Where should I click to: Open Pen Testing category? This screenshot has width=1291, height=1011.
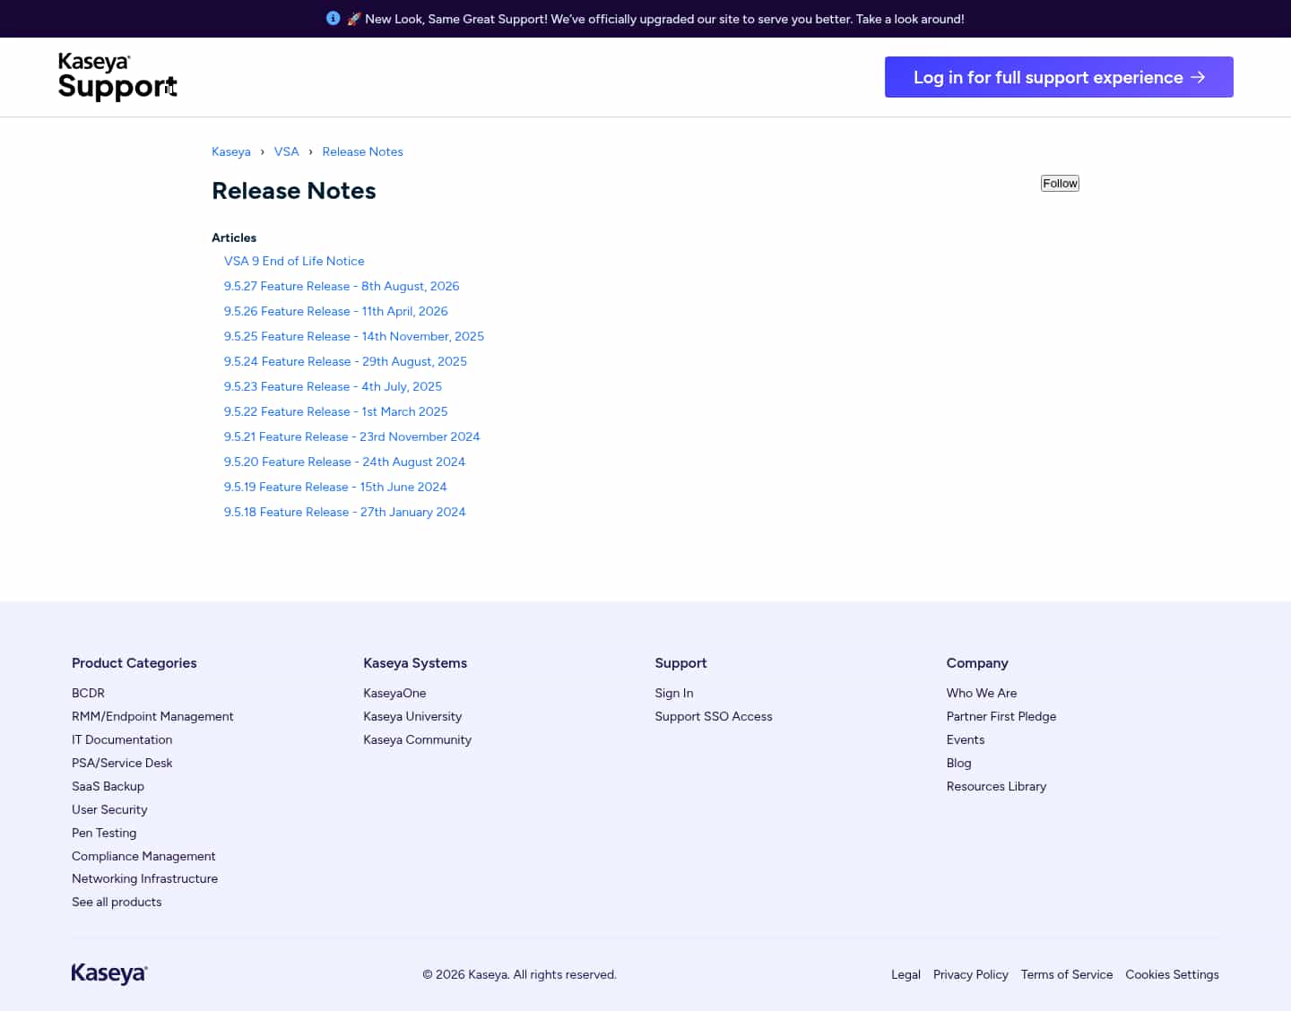pyautogui.click(x=104, y=833)
